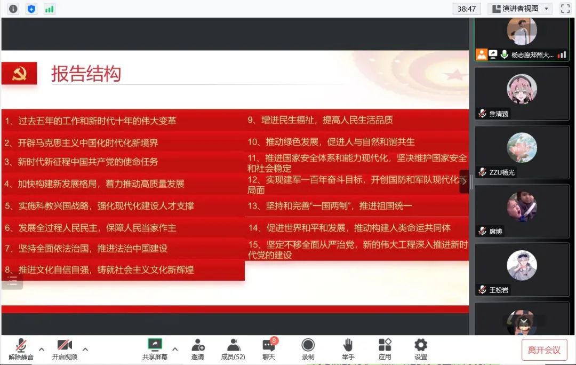
Task: Start recording with 录制
Action: pos(308,349)
